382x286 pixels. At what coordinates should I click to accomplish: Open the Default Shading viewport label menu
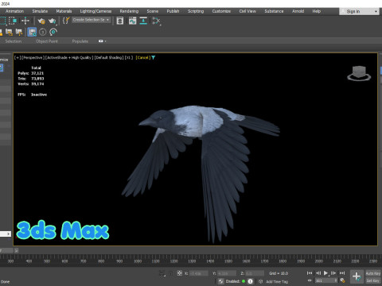(109, 57)
